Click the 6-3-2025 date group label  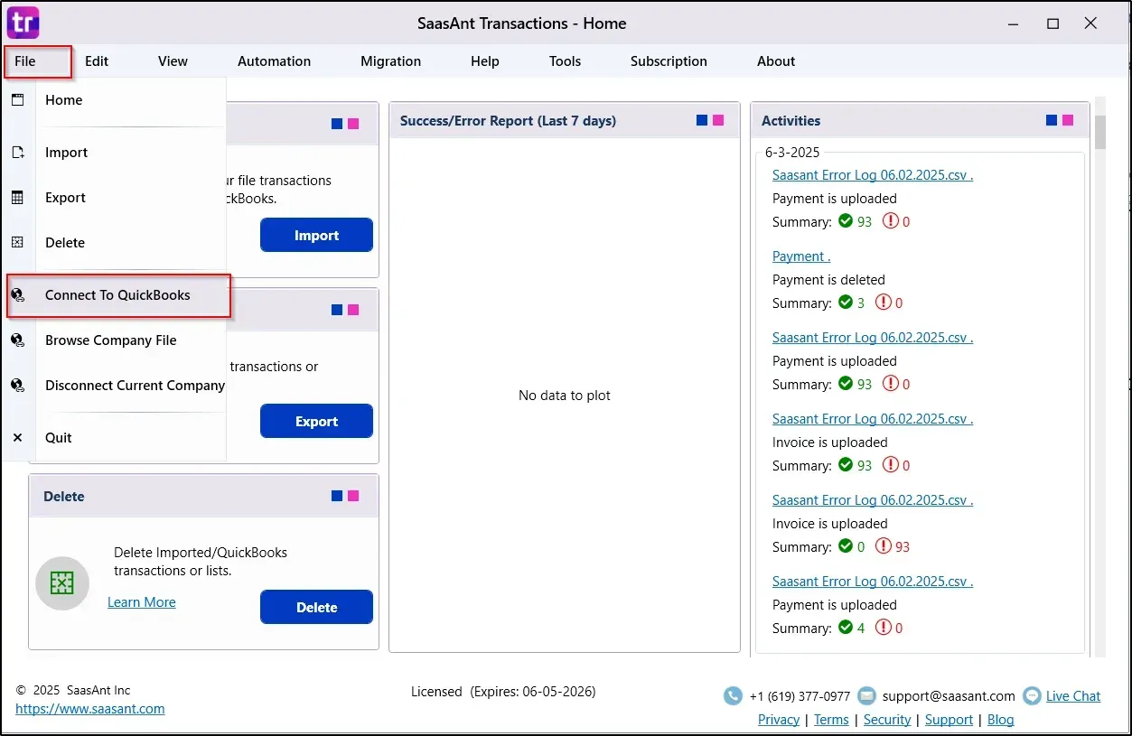pos(792,153)
